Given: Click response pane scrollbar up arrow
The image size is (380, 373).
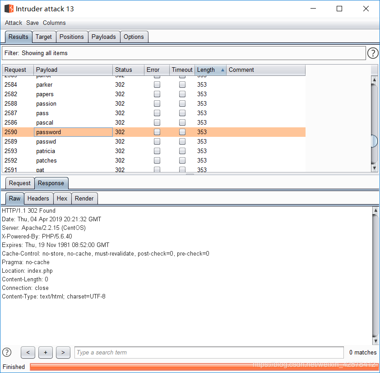Looking at the screenshot, I should [x=375, y=210].
